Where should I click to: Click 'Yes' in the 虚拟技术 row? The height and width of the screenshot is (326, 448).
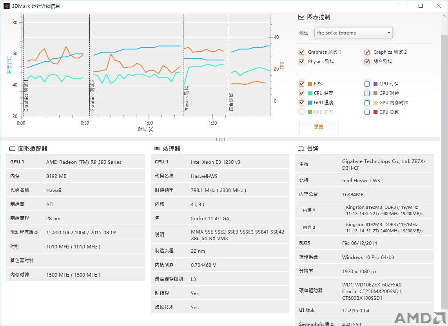coord(194,308)
